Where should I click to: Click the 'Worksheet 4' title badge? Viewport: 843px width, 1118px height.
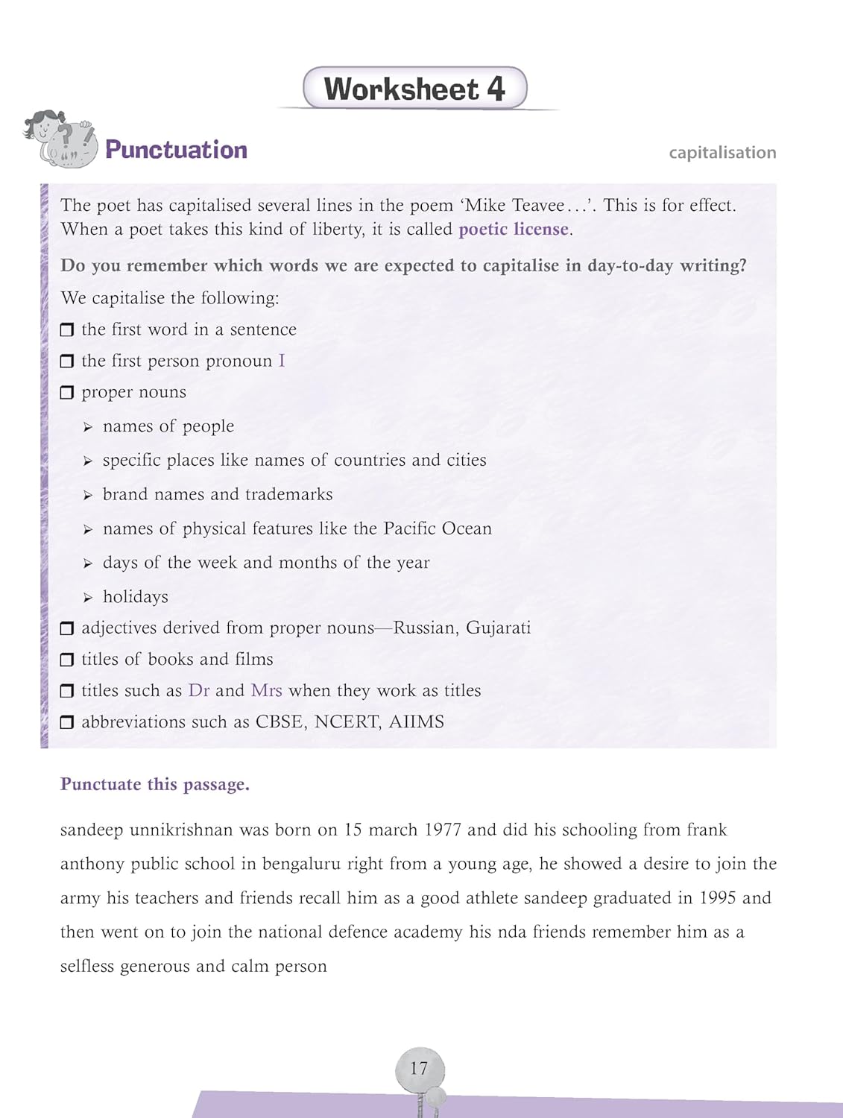tap(414, 89)
